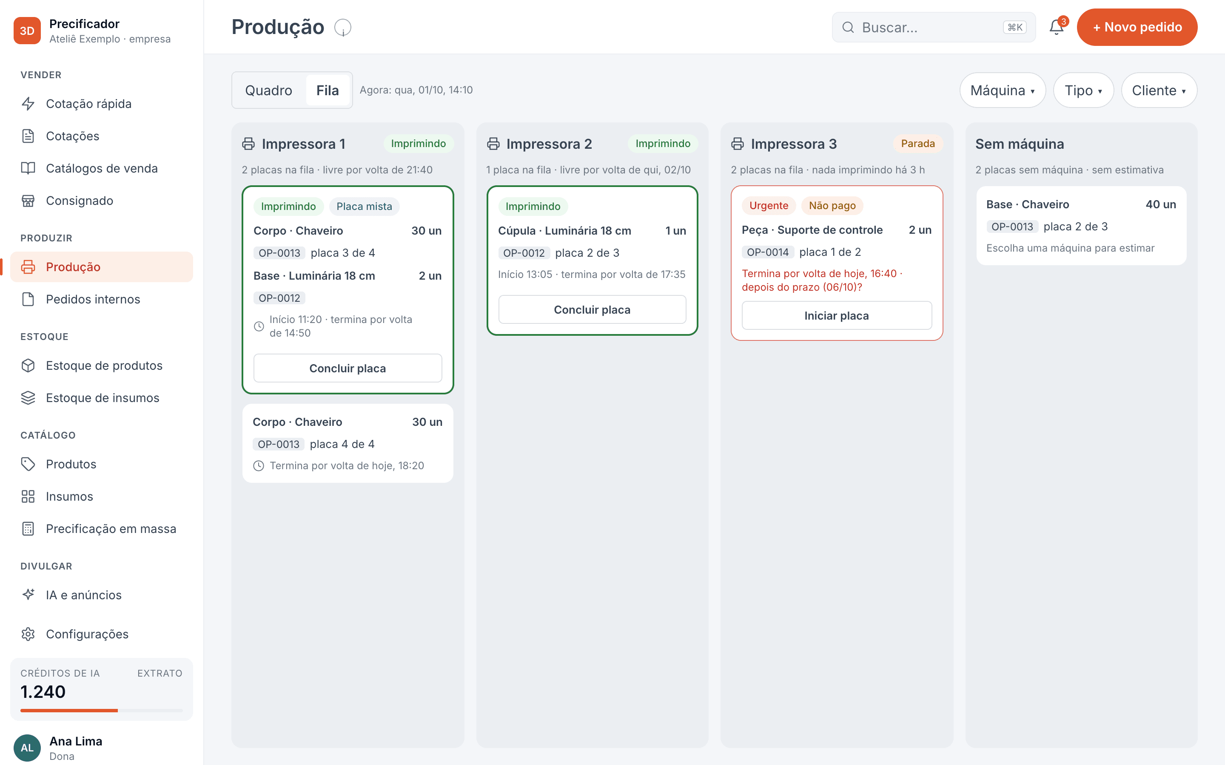Select Produção in the sidebar
Viewport: 1225px width, 765px height.
102,266
